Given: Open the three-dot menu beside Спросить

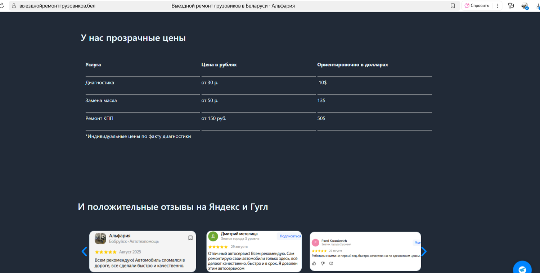Looking at the screenshot, I should pyautogui.click(x=497, y=6).
